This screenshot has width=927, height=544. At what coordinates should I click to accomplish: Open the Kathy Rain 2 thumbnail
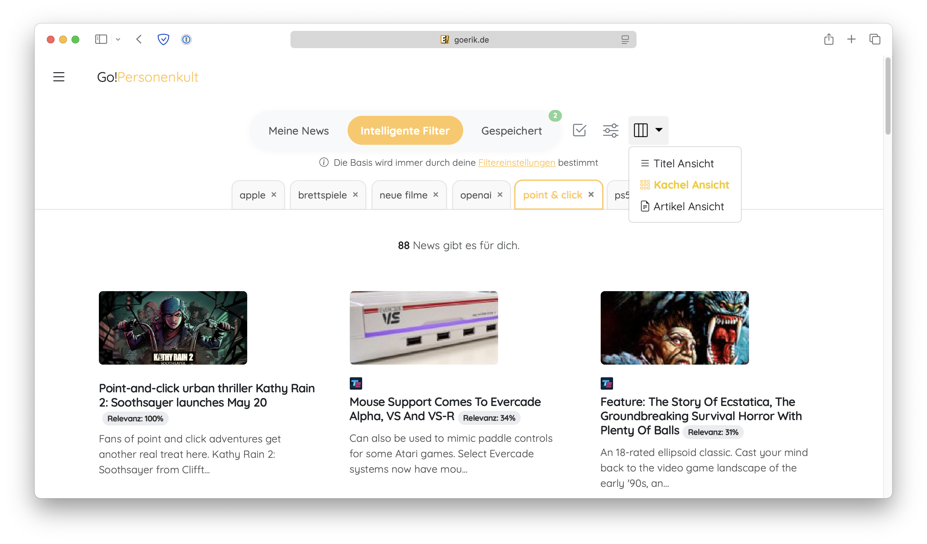(173, 328)
